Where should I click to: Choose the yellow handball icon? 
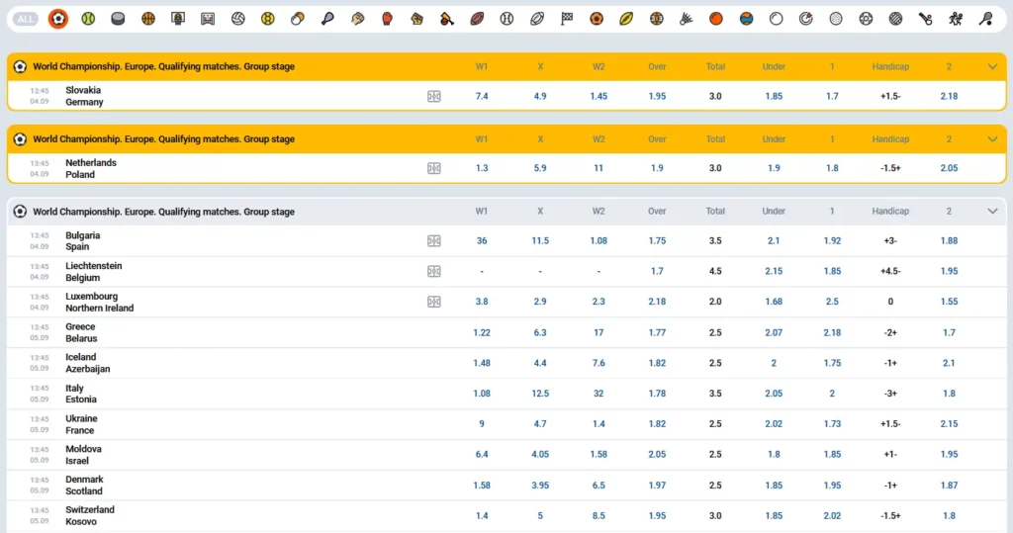267,19
